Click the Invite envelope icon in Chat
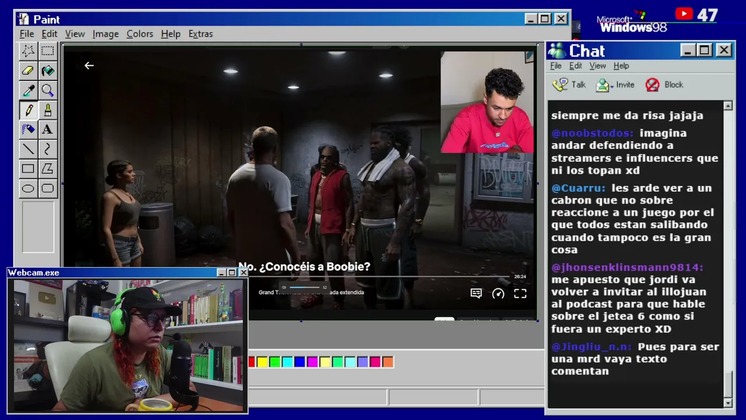746x420 pixels. [603, 85]
